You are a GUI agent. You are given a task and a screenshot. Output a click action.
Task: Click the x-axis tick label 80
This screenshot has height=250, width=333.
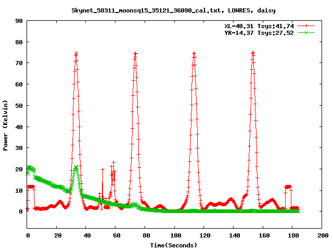[x=146, y=235]
